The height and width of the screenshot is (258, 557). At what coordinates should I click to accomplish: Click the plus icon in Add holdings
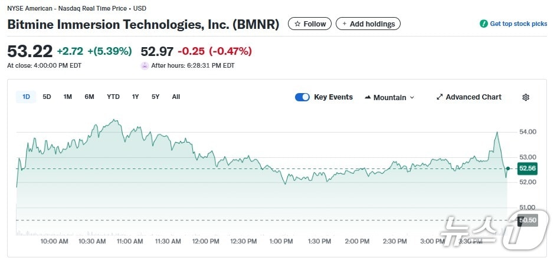343,24
